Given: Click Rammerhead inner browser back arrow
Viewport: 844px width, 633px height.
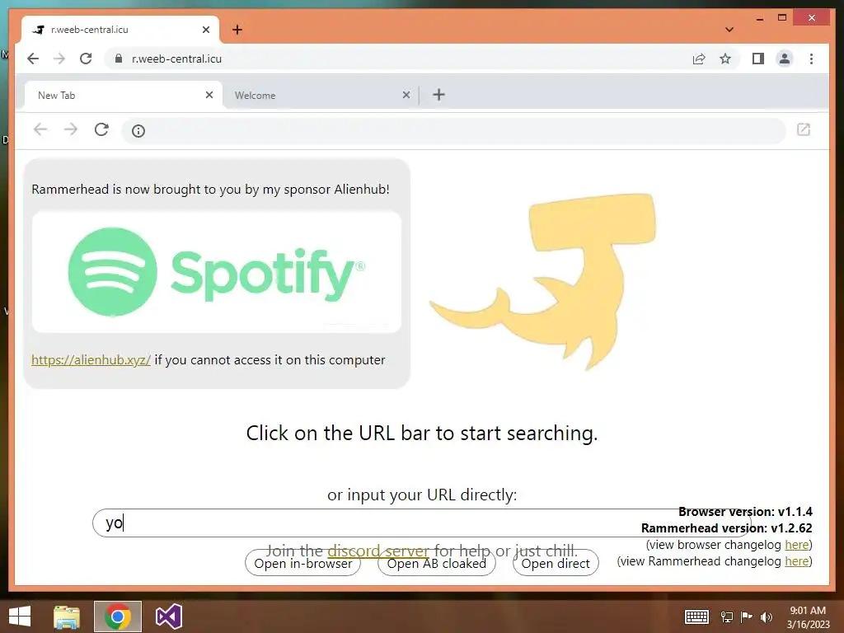Looking at the screenshot, I should coord(40,129).
